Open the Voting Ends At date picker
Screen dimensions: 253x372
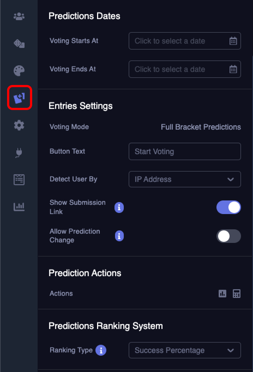pyautogui.click(x=185, y=69)
